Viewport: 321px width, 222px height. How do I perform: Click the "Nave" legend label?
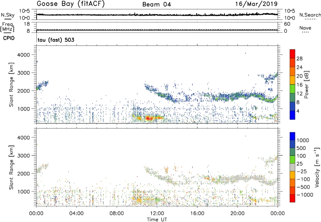[x=305, y=28]
